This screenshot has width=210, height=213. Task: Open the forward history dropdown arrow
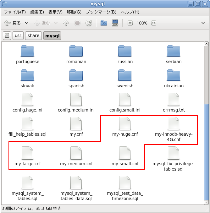pyautogui.click(x=56, y=23)
